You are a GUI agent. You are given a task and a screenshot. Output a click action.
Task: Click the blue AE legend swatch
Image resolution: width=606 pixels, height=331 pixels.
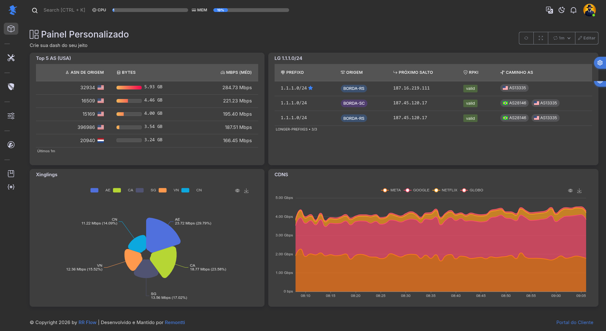click(94, 190)
